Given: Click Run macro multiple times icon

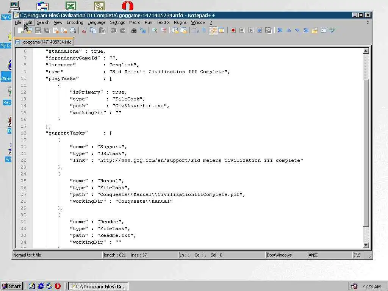Looking at the screenshot, I should (x=259, y=30).
